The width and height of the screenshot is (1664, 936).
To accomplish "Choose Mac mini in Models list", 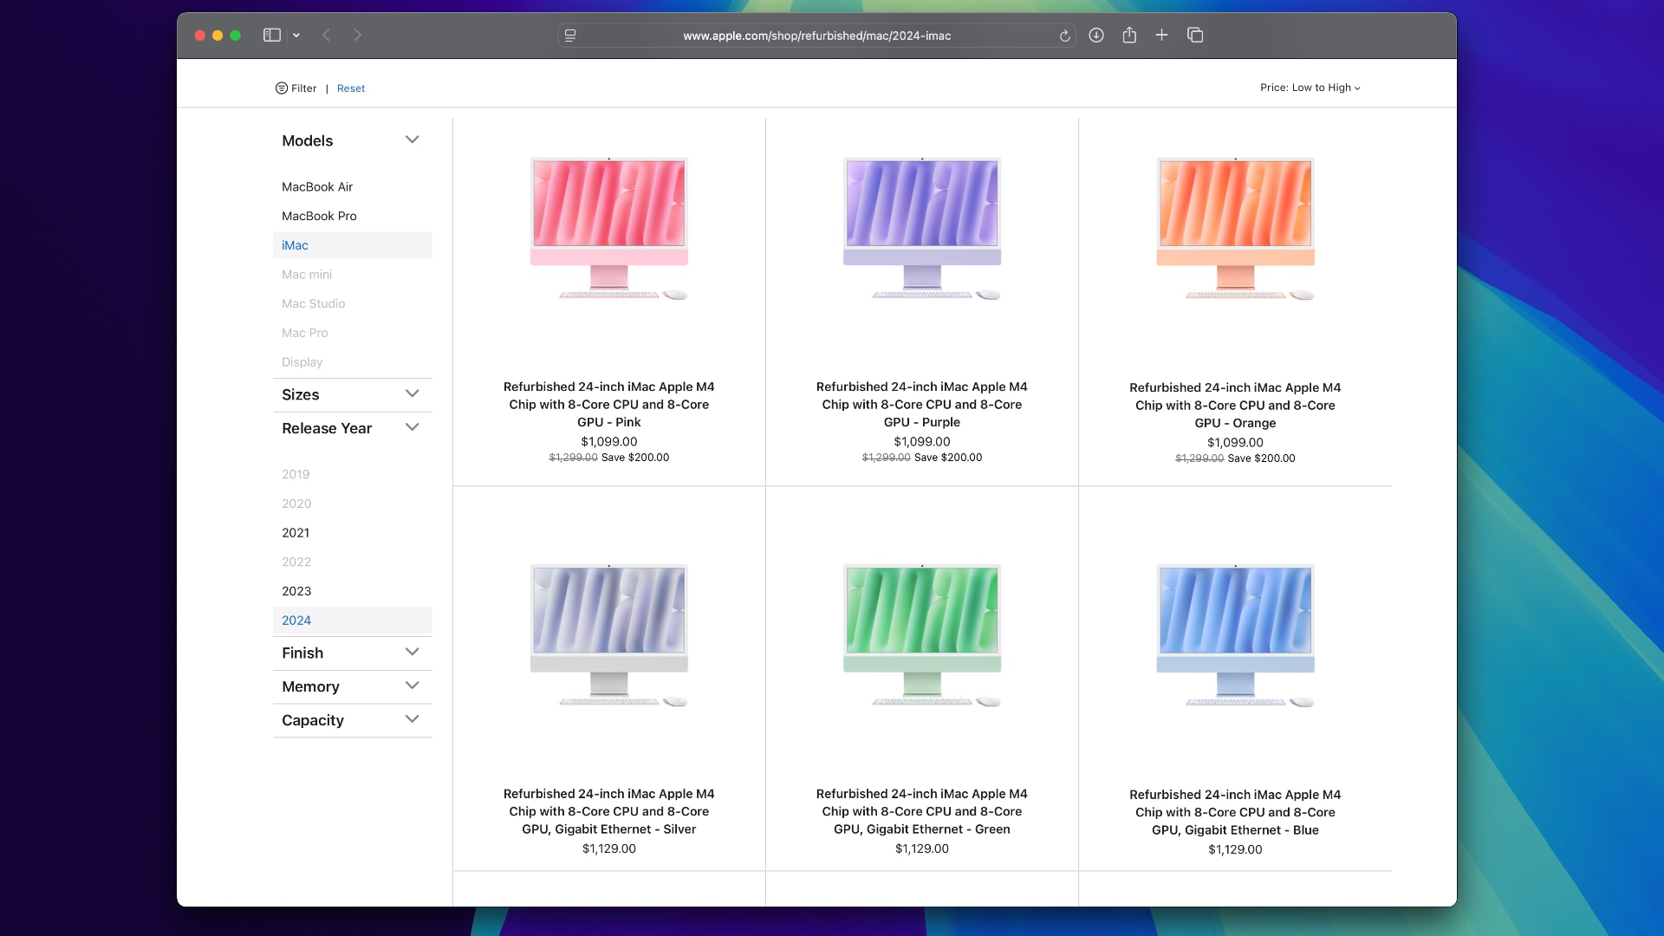I will 307,275.
